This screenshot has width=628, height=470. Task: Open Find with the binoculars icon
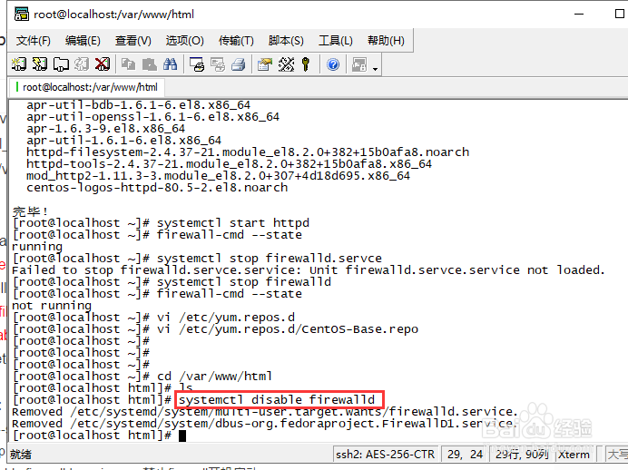pos(171,64)
